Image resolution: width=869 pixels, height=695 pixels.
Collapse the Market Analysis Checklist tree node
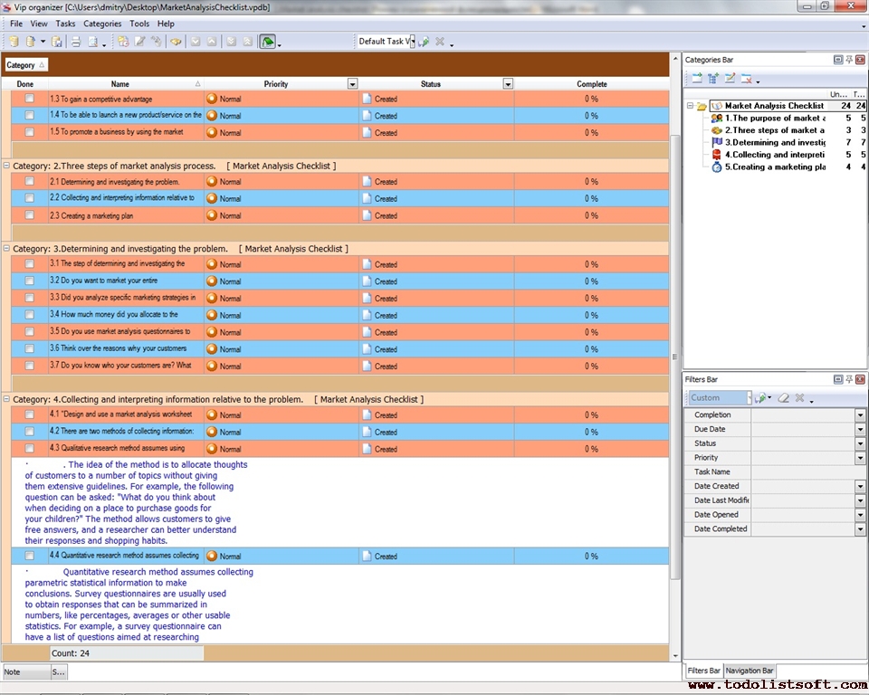coord(690,106)
